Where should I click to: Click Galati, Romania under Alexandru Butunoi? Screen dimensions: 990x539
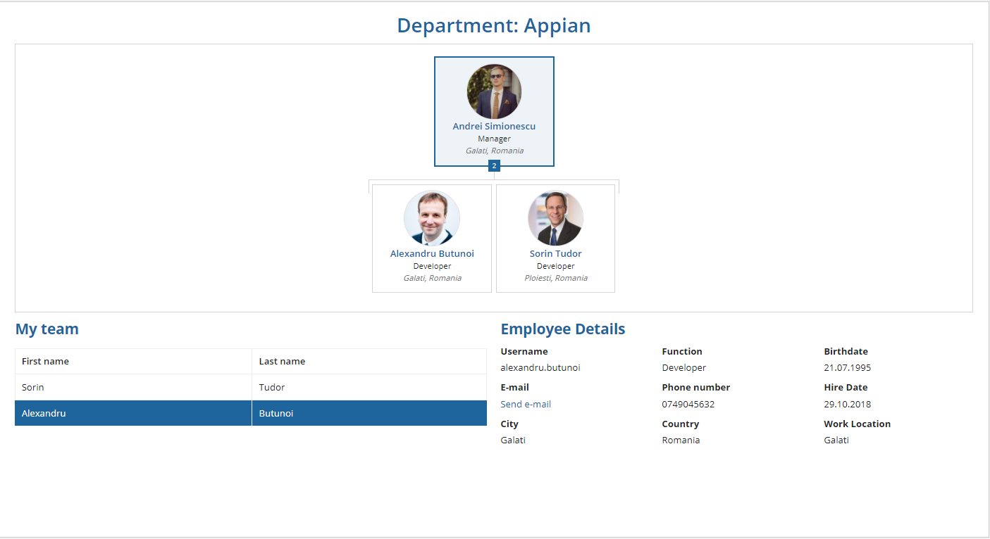pyautogui.click(x=432, y=278)
